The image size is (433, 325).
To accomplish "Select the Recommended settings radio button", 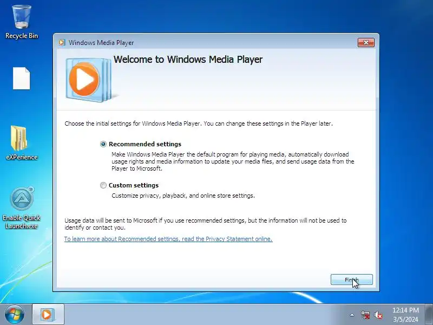I will tap(103, 144).
